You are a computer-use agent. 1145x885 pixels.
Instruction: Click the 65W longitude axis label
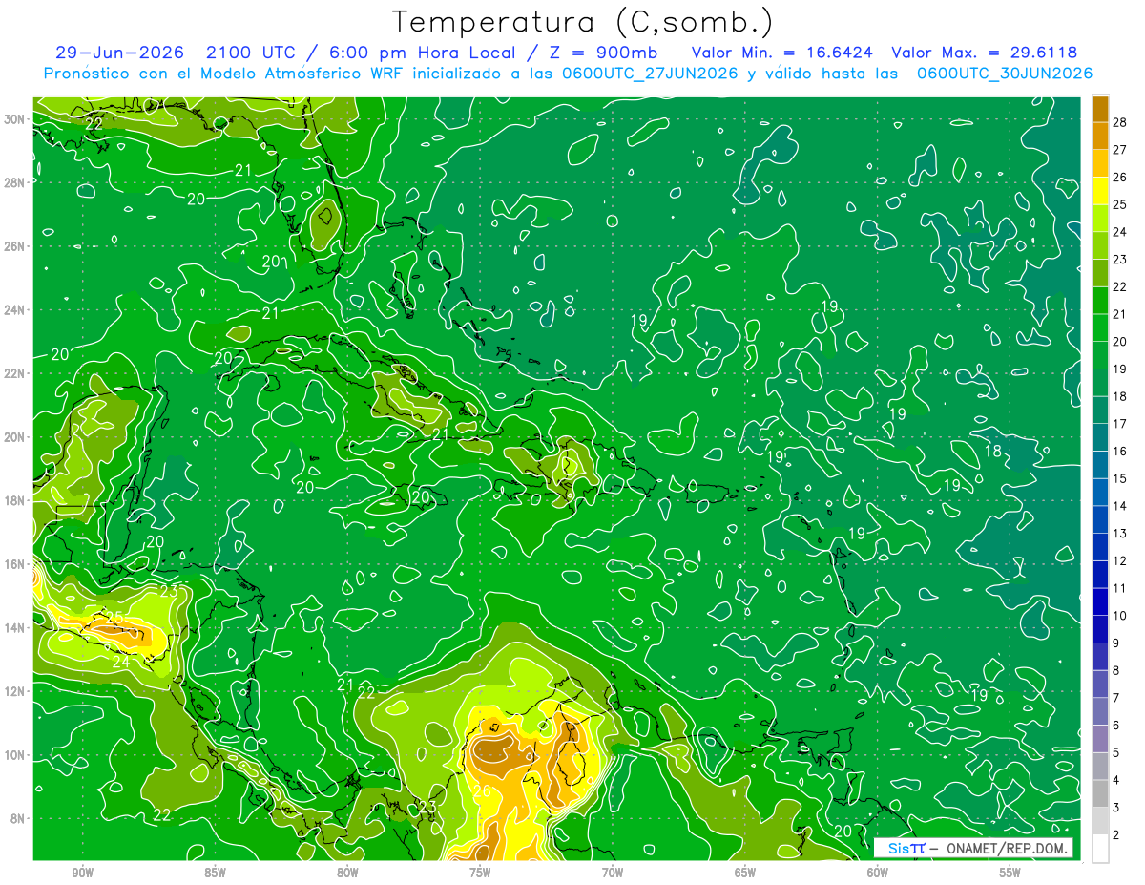tap(745, 874)
